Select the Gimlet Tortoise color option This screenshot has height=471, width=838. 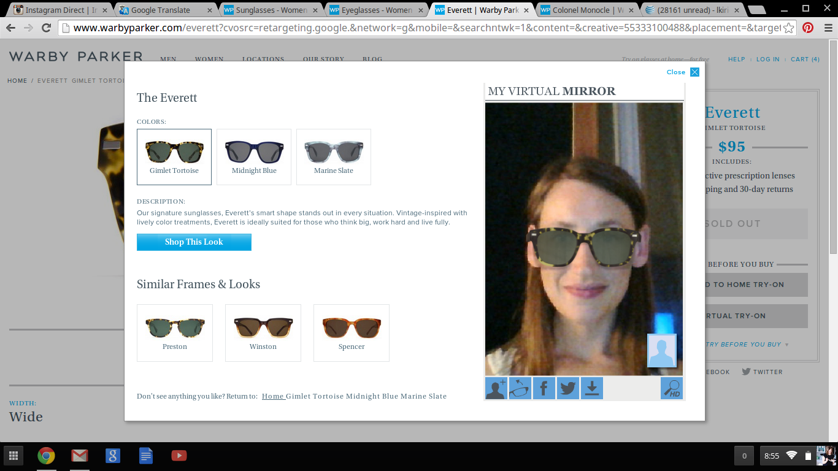[174, 157]
